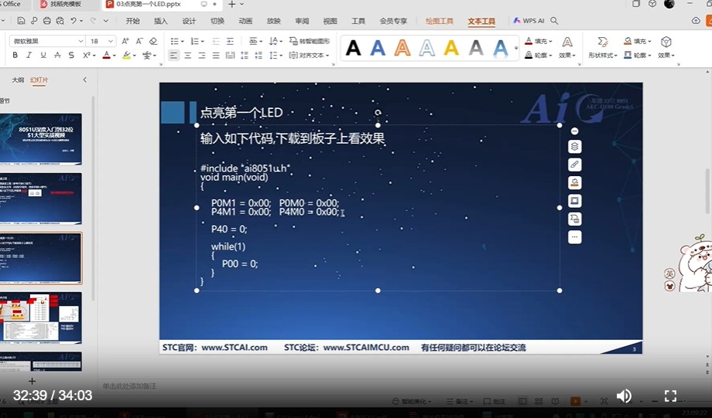Click the Print icon in quick access toolbar

click(46, 21)
